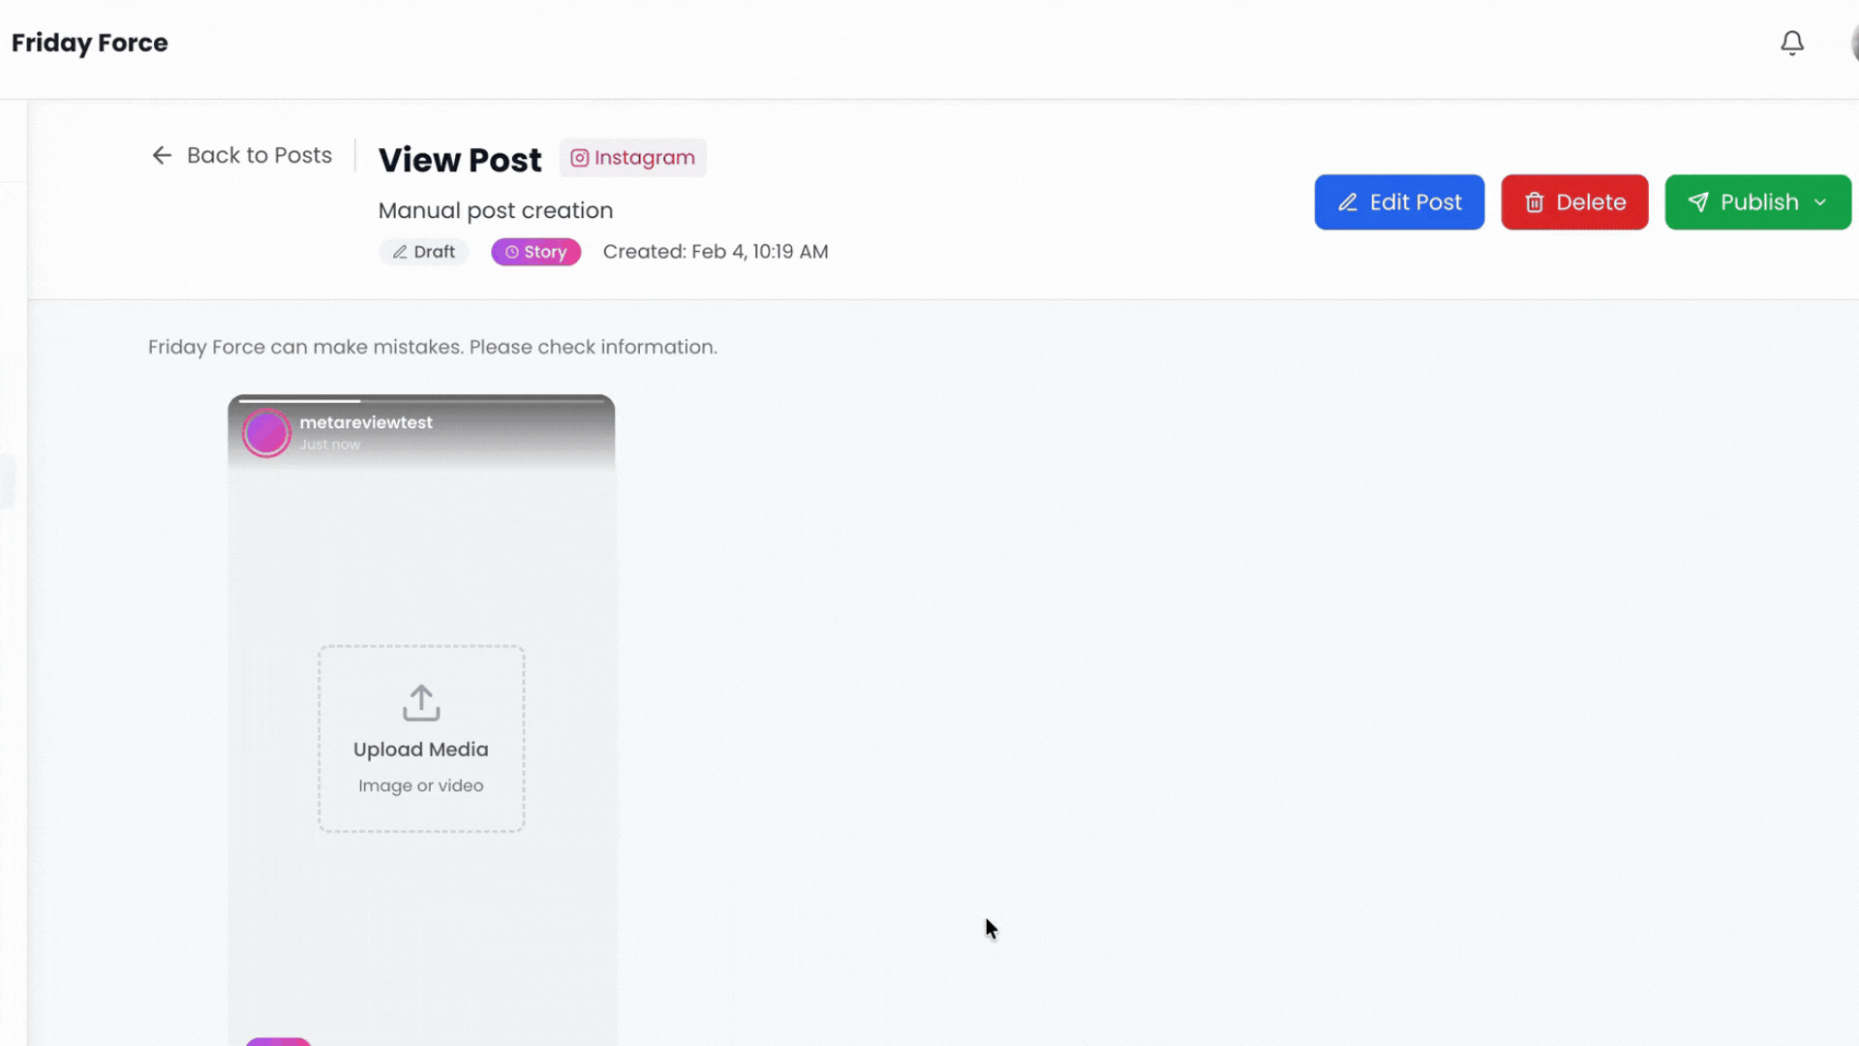Image resolution: width=1859 pixels, height=1046 pixels.
Task: Open the post editor via Edit Post
Action: point(1399,202)
